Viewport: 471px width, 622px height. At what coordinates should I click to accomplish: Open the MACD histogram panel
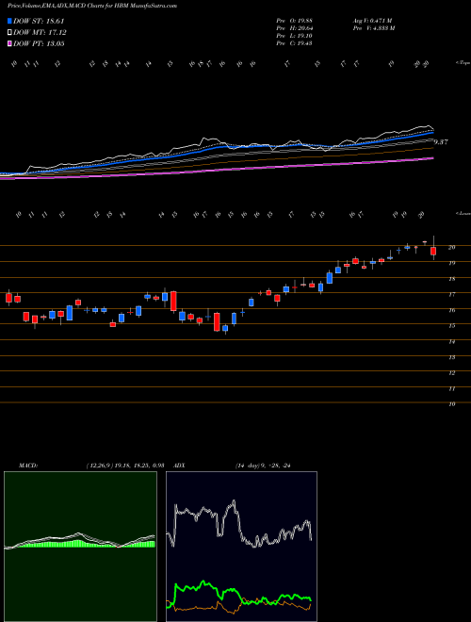[80, 547]
